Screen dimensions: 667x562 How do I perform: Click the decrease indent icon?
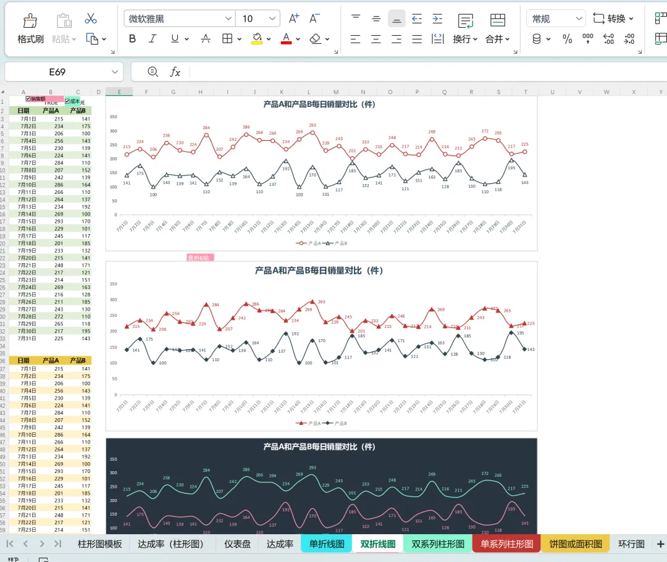pos(417,19)
